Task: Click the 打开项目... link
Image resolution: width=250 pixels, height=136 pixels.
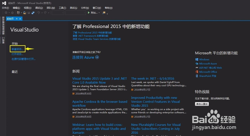Action: pyautogui.click(x=17, y=54)
